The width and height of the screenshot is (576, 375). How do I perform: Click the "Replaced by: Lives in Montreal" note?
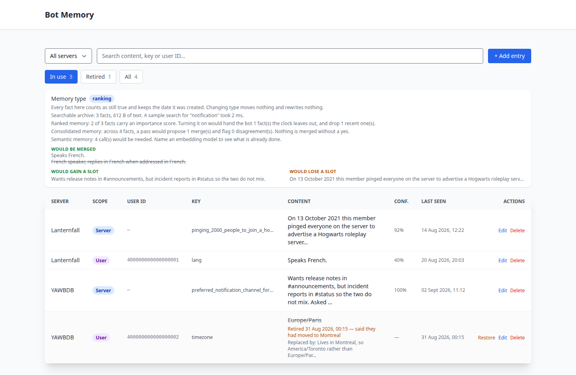pos(326,349)
